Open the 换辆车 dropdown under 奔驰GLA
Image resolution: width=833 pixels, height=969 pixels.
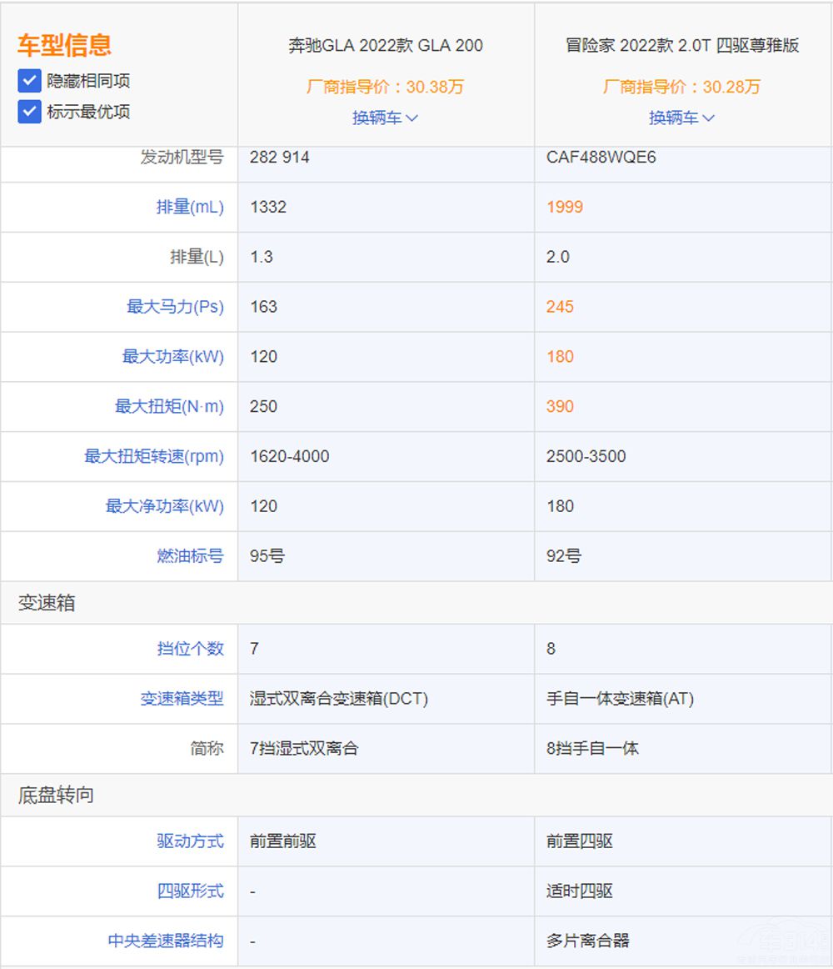pyautogui.click(x=384, y=117)
